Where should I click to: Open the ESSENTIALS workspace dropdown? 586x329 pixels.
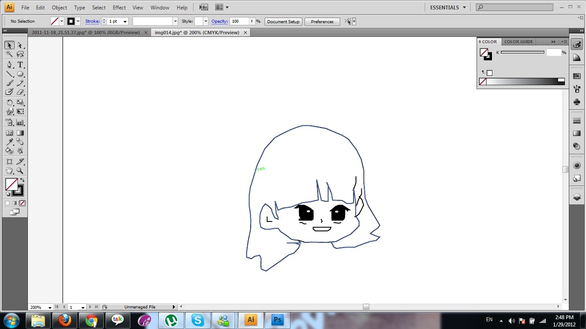coord(448,7)
